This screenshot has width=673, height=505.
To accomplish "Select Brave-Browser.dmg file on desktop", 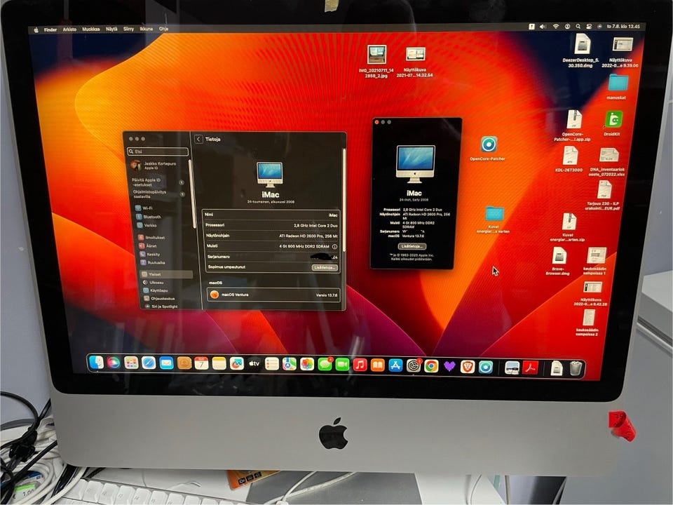I will 559,255.
